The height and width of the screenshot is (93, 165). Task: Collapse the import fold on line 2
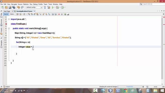9,19
